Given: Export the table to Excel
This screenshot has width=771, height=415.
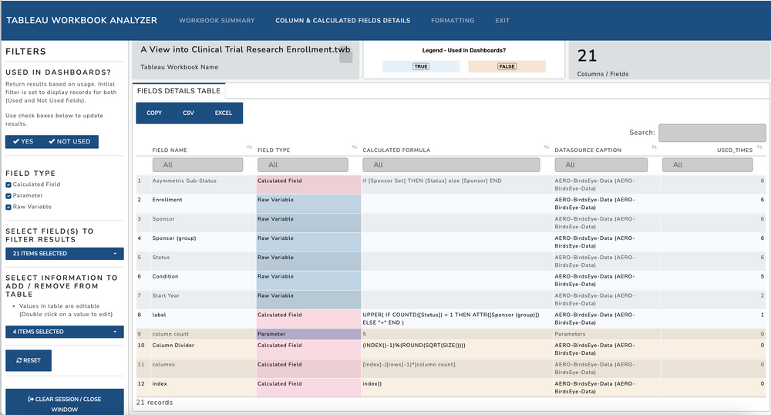Looking at the screenshot, I should 224,113.
